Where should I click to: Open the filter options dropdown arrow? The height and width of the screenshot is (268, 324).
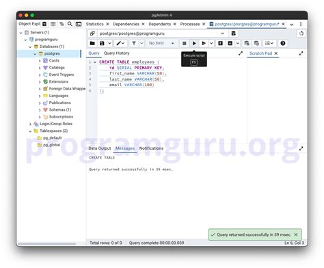coord(141,43)
